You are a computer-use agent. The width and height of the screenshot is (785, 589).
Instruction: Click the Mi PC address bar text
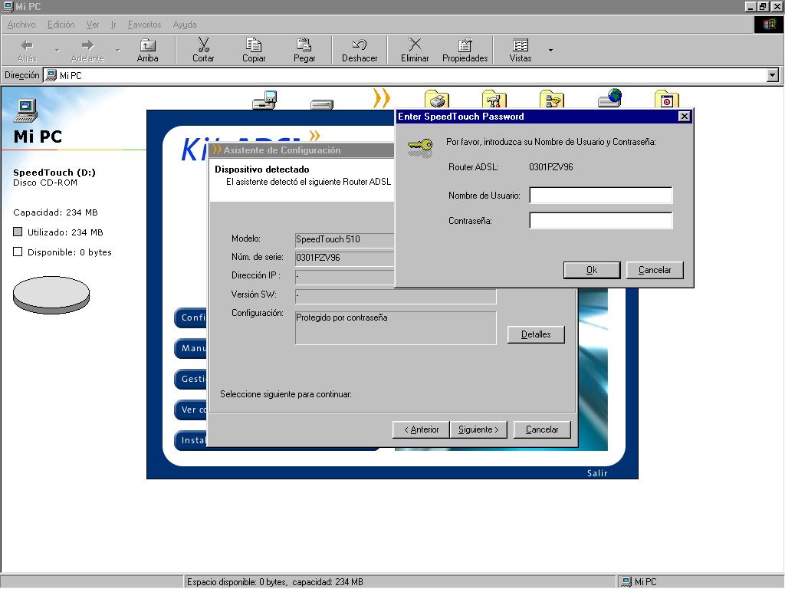point(71,76)
